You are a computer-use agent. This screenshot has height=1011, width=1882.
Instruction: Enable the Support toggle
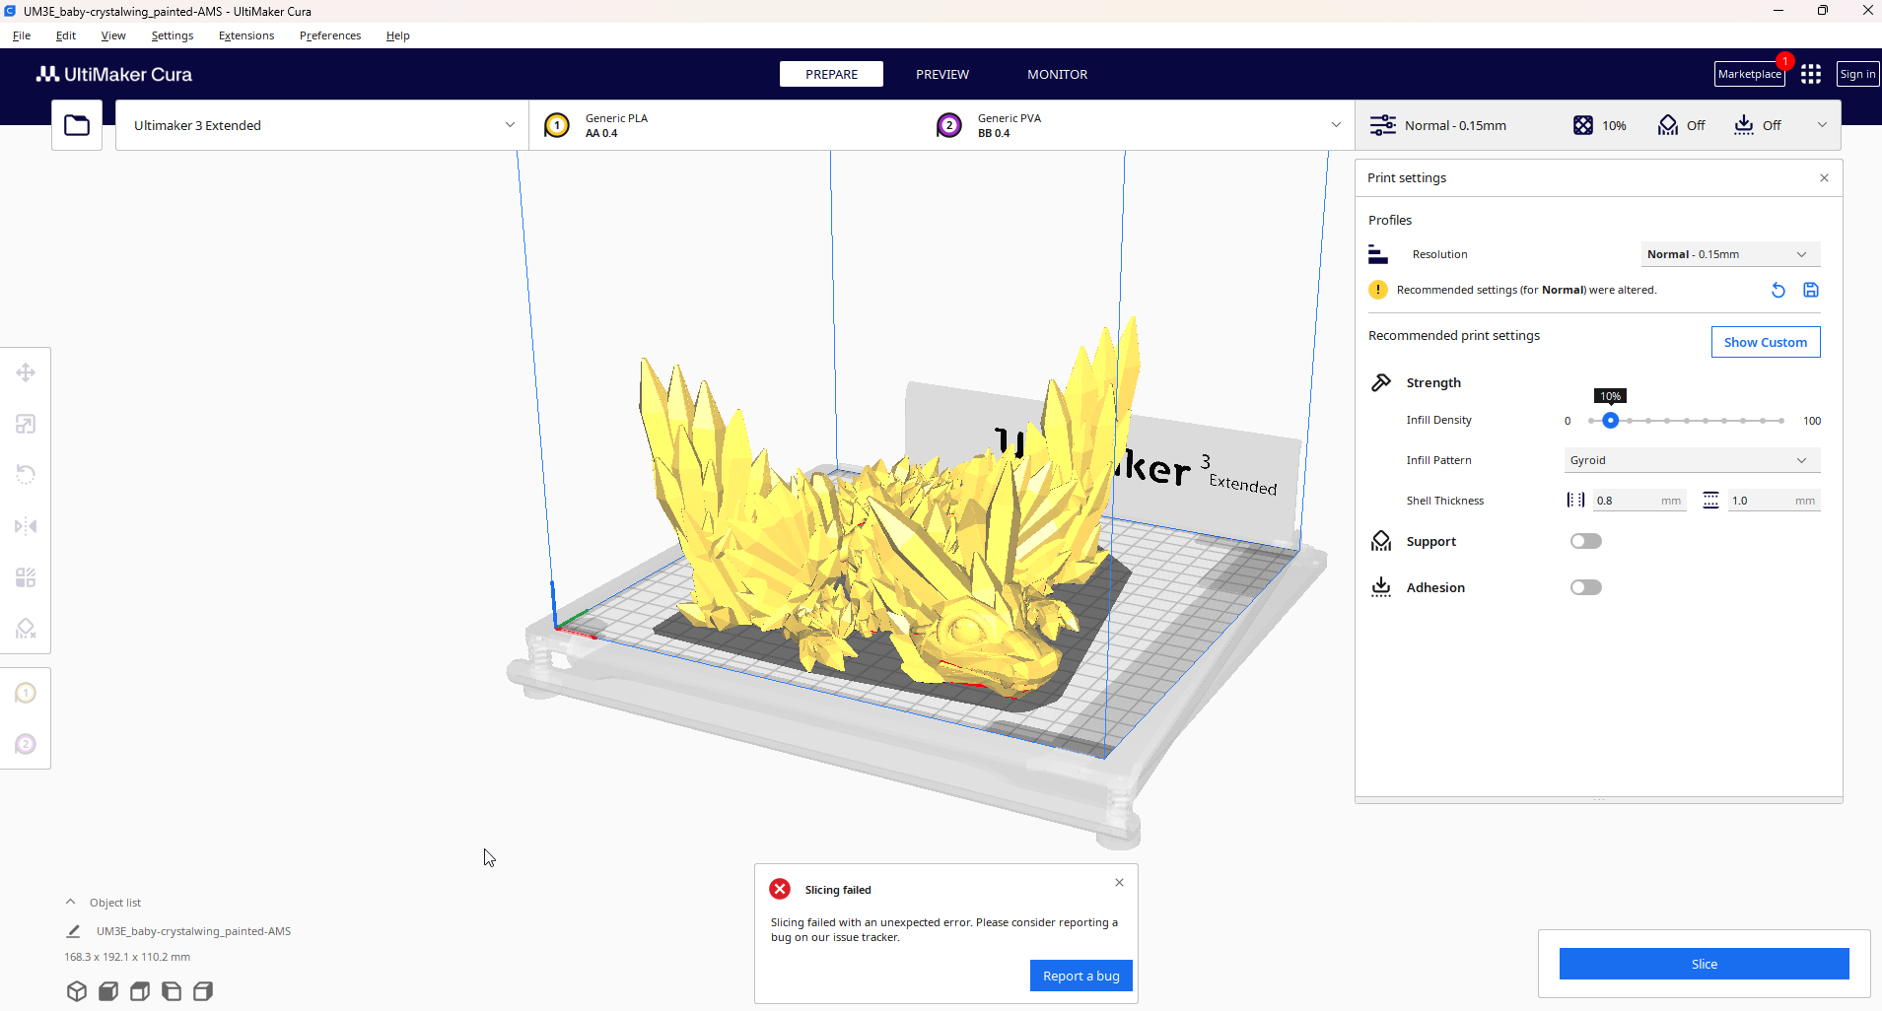[x=1585, y=540]
